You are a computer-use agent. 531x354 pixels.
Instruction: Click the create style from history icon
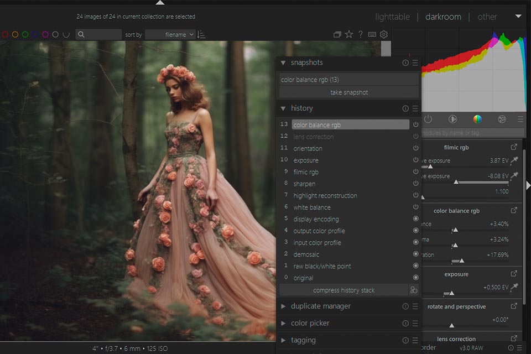tap(414, 290)
